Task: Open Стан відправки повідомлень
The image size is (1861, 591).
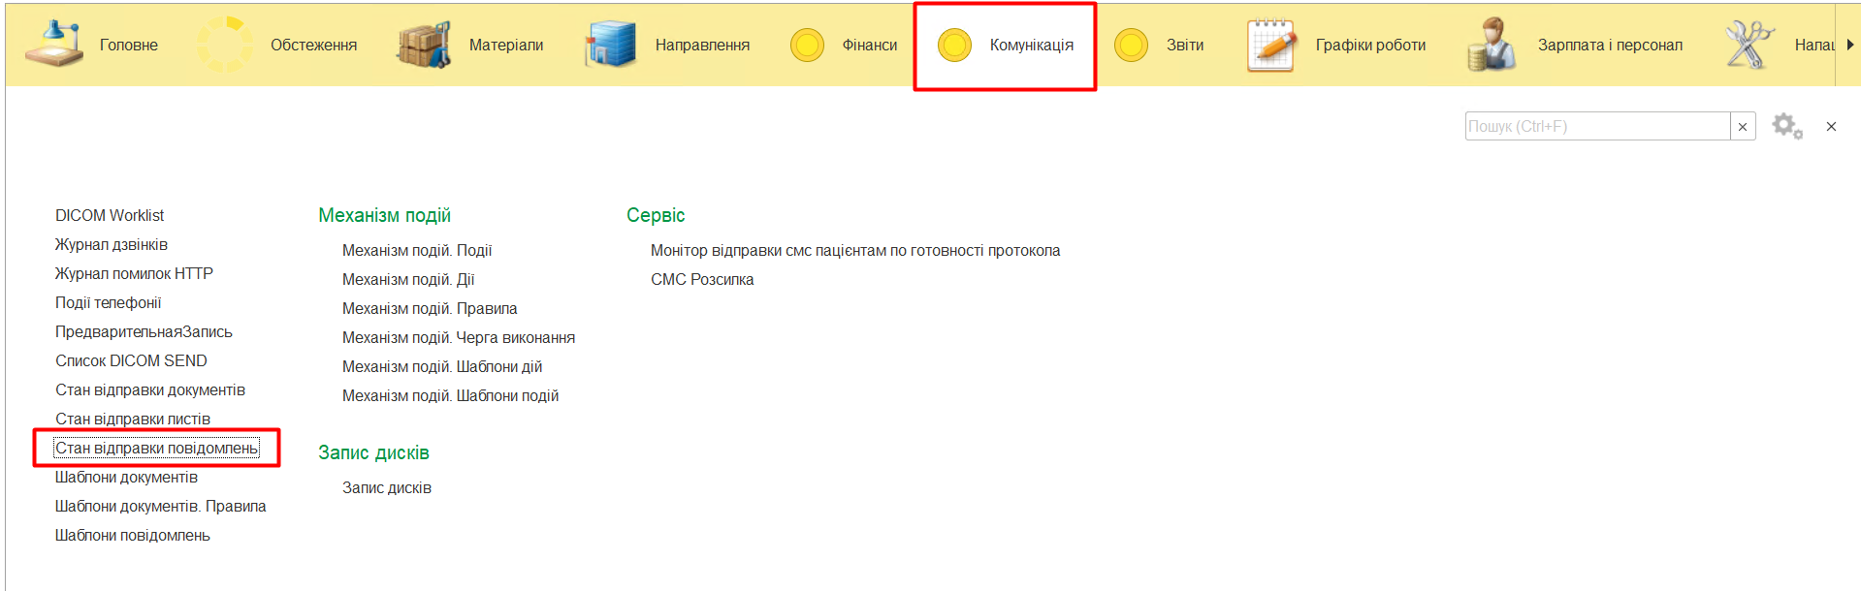Action: point(156,448)
